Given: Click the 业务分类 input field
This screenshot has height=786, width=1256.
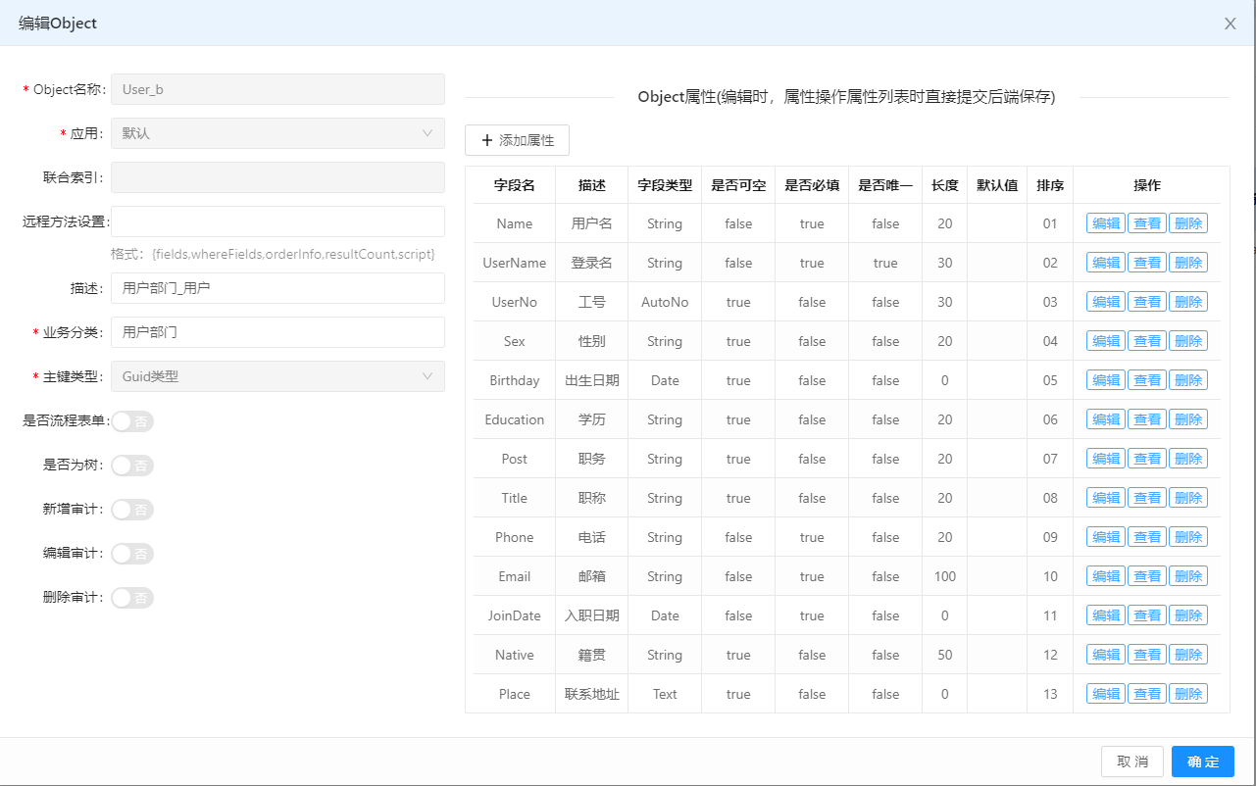Looking at the screenshot, I should [x=277, y=332].
